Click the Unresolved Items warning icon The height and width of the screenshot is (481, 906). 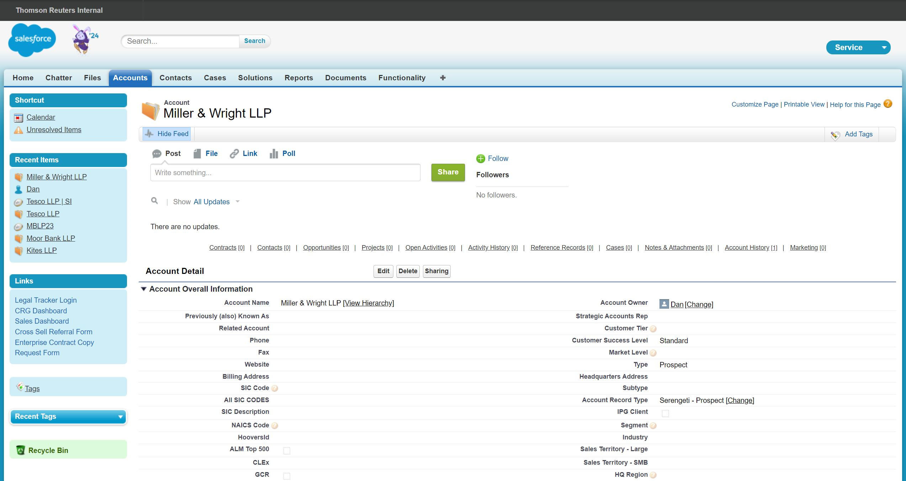tap(18, 130)
